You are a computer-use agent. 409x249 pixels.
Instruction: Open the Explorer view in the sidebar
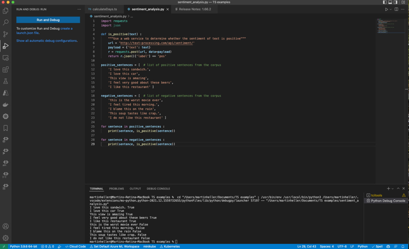5,11
